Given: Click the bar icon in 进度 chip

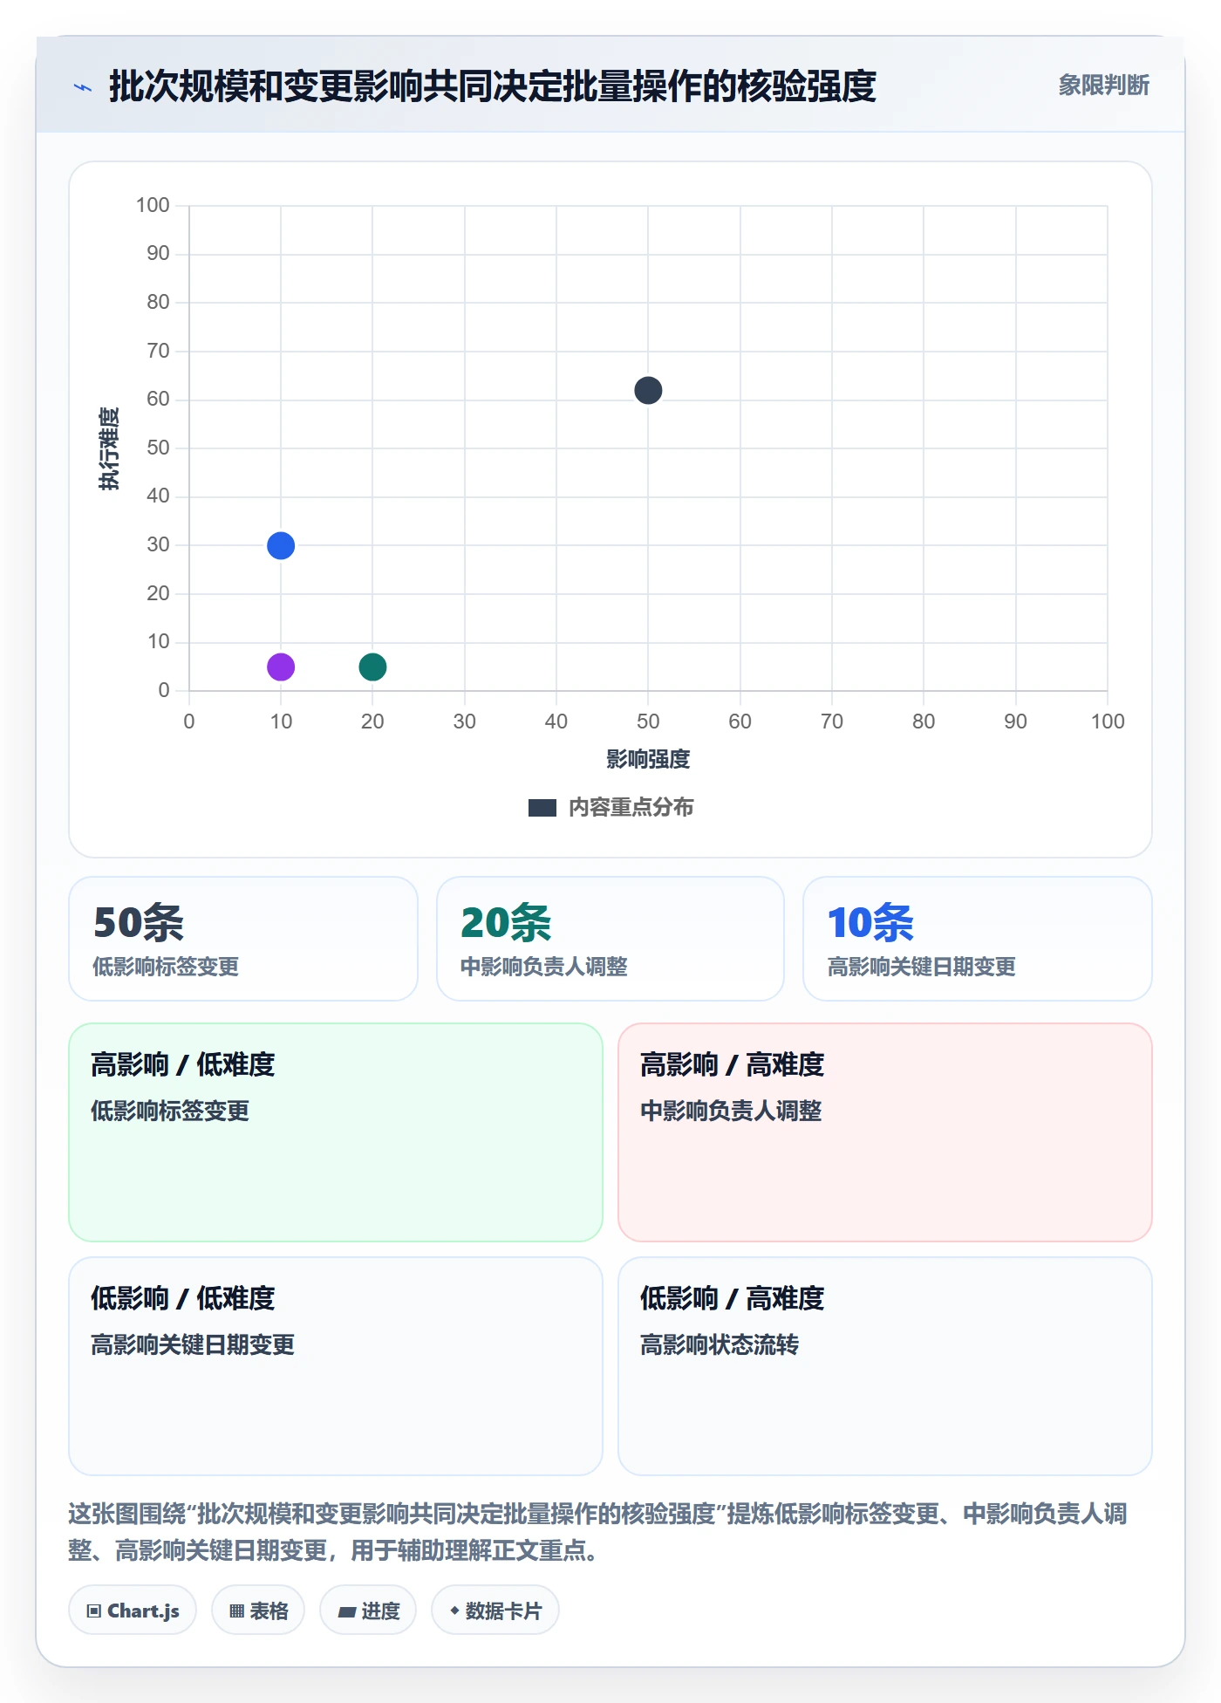Looking at the screenshot, I should coord(347,1612).
